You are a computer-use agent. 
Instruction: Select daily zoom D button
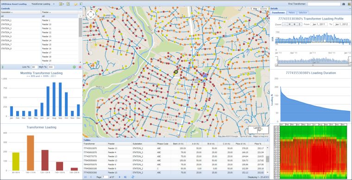click(x=300, y=24)
